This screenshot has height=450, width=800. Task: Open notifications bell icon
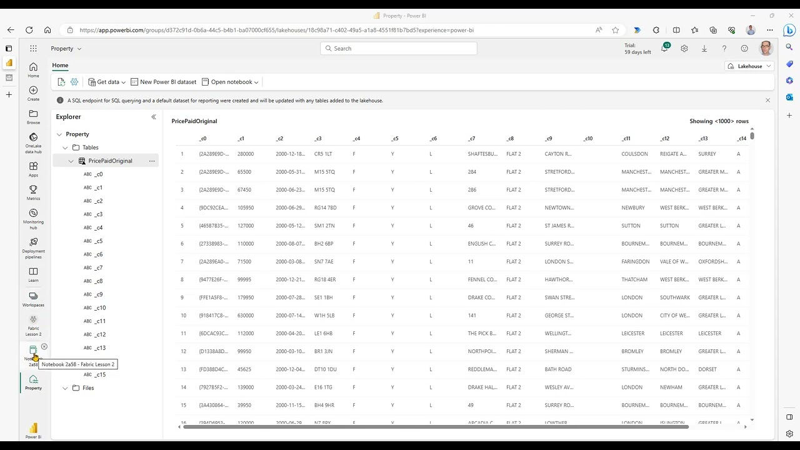pyautogui.click(x=664, y=48)
